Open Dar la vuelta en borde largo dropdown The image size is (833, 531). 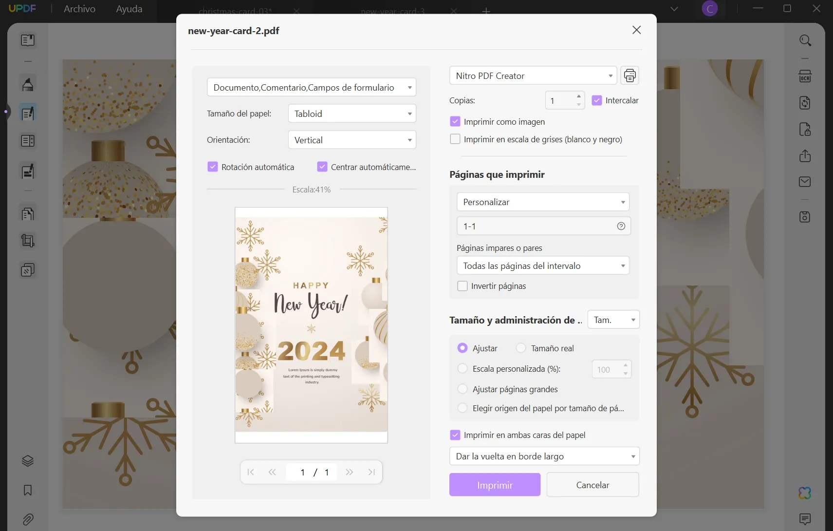pyautogui.click(x=544, y=456)
